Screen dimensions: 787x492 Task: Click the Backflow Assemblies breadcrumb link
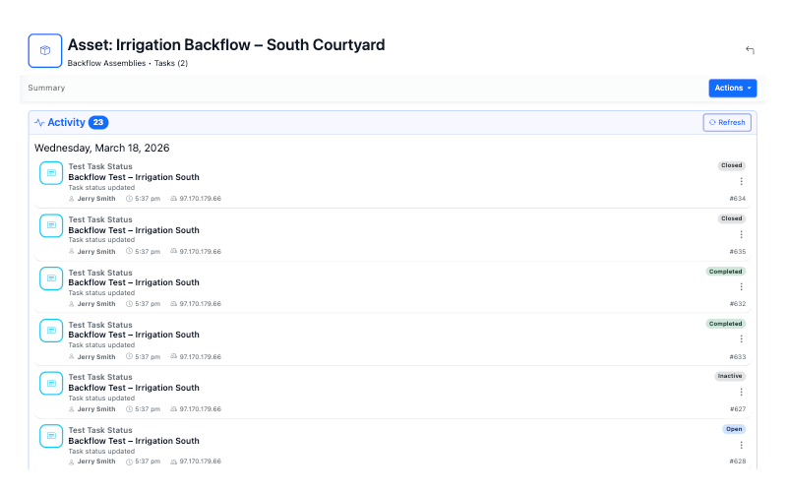106,63
